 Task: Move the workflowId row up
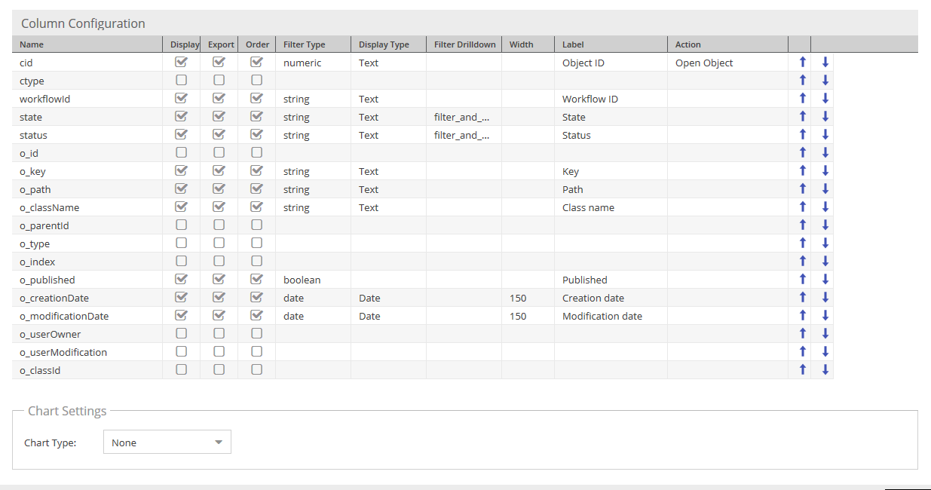(803, 99)
